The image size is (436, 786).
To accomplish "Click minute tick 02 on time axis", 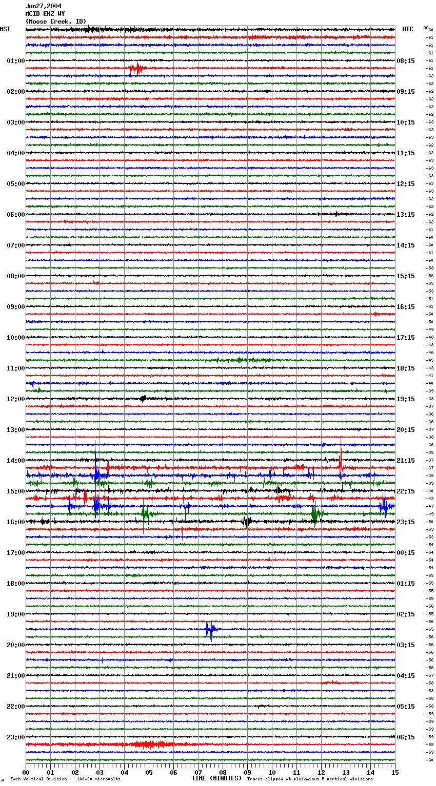I will pos(75,772).
